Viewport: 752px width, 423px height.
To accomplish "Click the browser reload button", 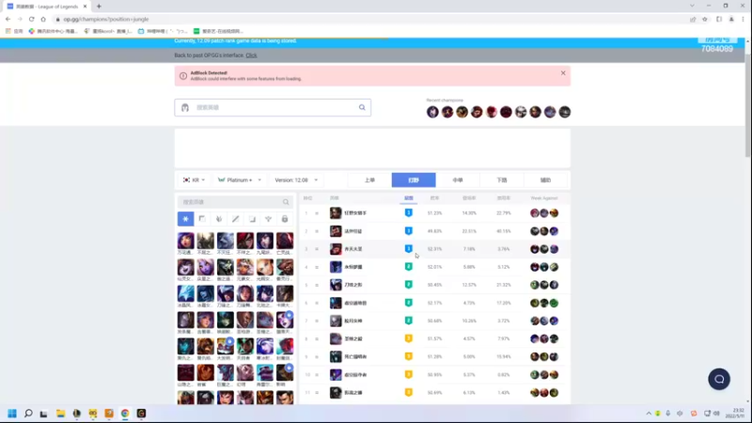I will click(31, 19).
